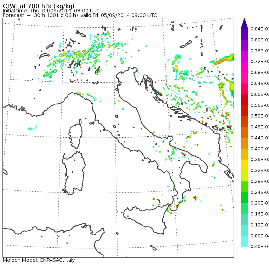269x265 pixels.
Task: Click the 0.24E-03 colorbar label
Action: click(x=260, y=192)
